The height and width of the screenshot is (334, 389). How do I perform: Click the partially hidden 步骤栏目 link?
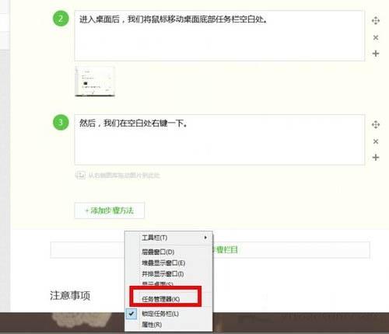pos(225,250)
